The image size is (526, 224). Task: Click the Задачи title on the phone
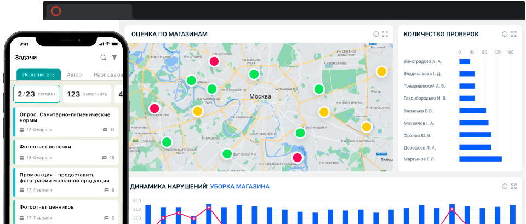coord(26,58)
